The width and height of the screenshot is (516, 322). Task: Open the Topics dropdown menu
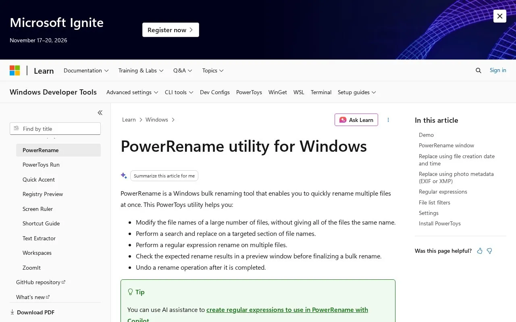coord(213,70)
